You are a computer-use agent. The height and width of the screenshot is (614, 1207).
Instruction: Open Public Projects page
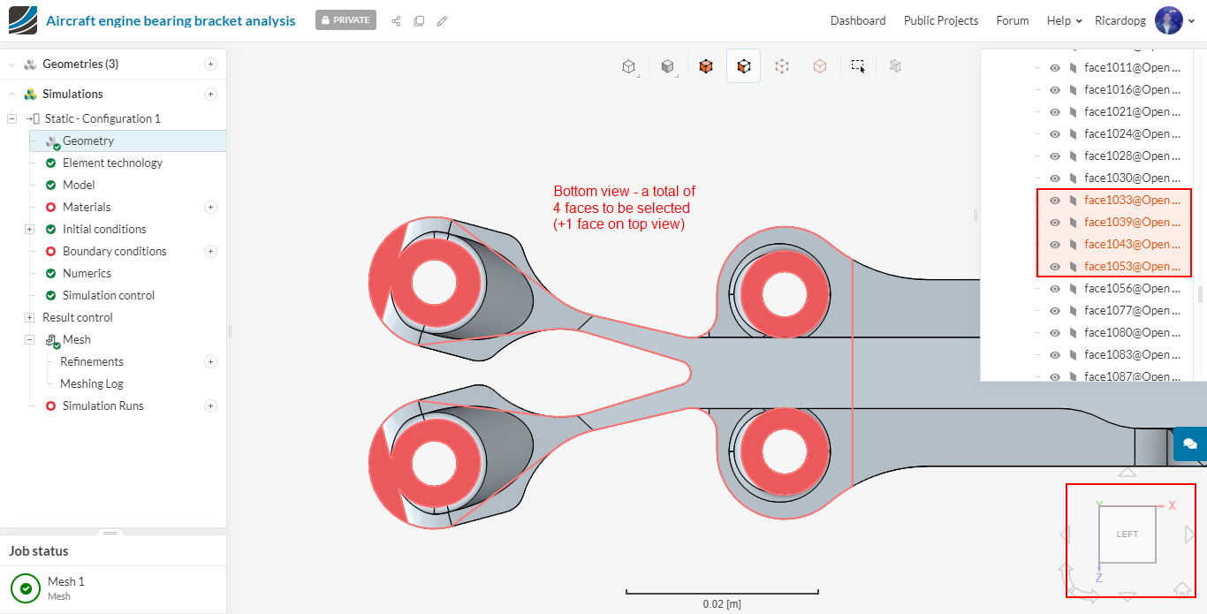coord(941,20)
